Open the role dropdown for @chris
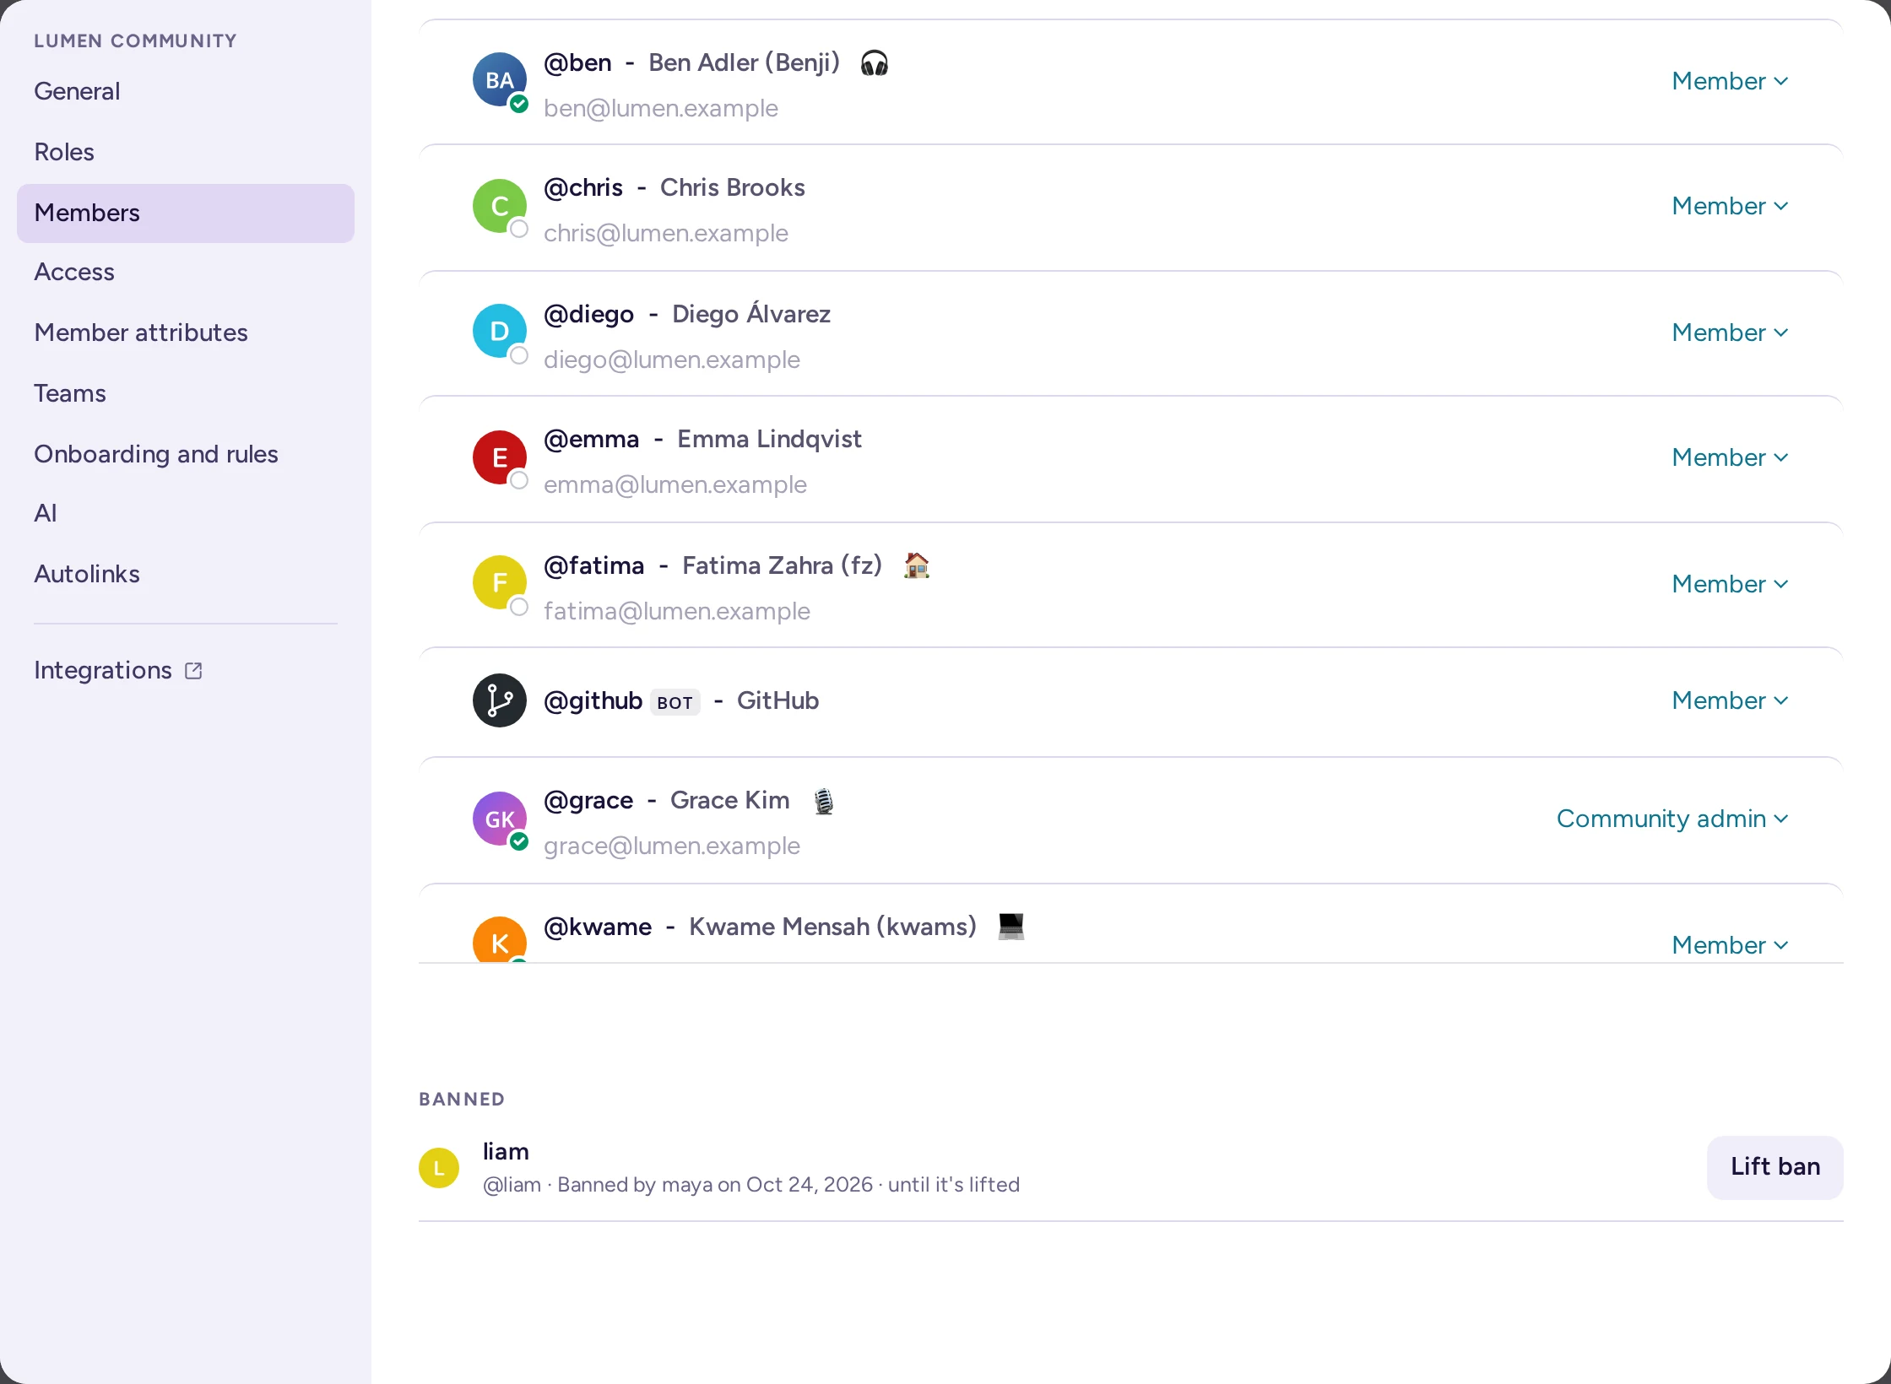The image size is (1891, 1384). [1731, 206]
